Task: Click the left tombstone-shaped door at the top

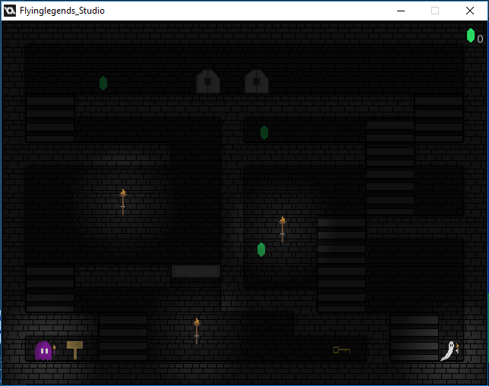Action: (208, 81)
